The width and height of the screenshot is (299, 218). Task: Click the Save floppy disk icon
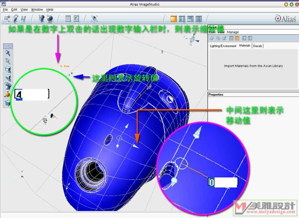tap(24, 19)
